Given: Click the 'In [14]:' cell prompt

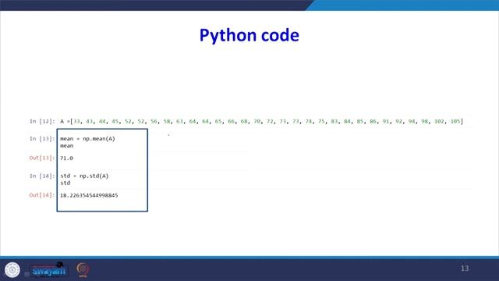Looking at the screenshot, I should tap(42, 176).
